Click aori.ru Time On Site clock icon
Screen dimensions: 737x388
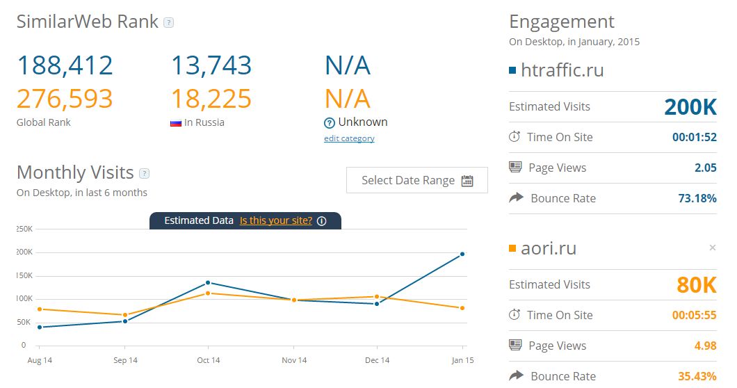click(x=515, y=314)
